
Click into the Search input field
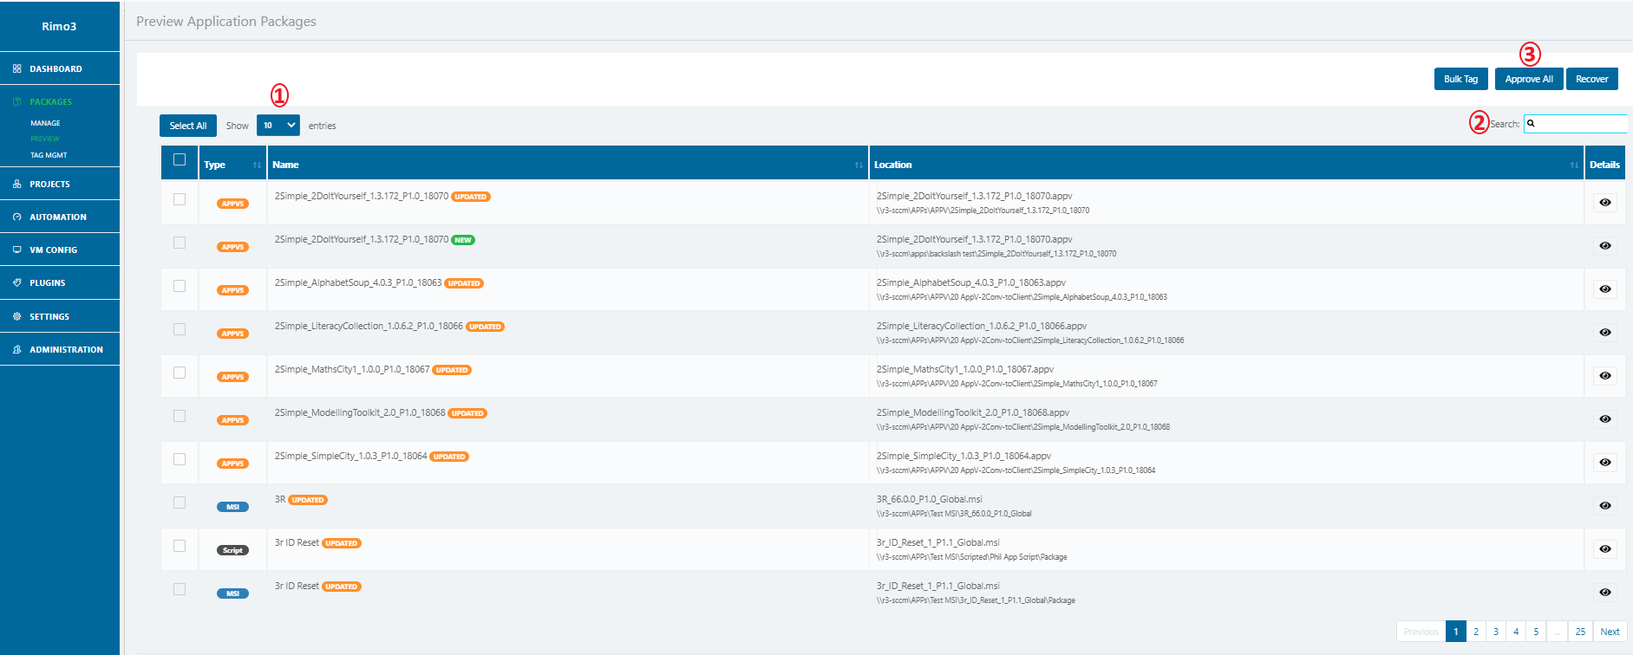coord(1576,124)
